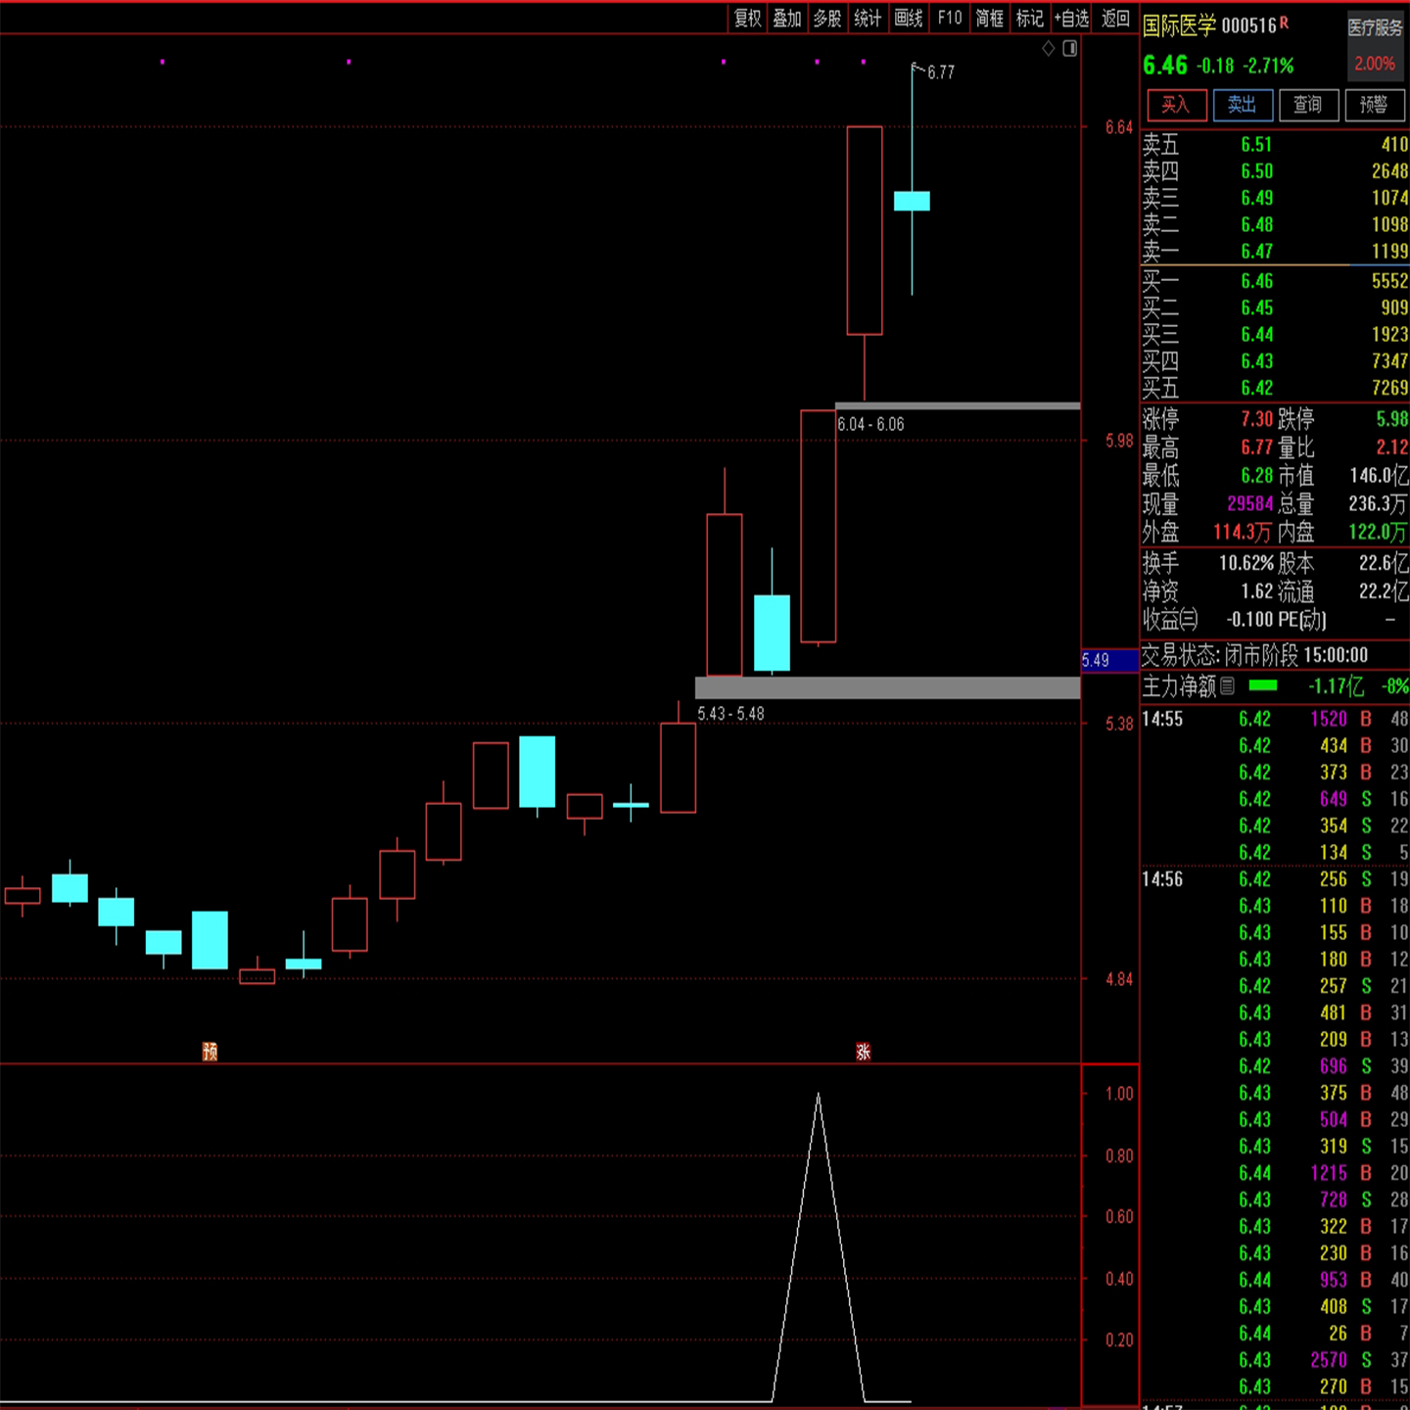Screen dimensions: 1410x1410
Task: Click the 主力净额 label
Action: [1180, 686]
